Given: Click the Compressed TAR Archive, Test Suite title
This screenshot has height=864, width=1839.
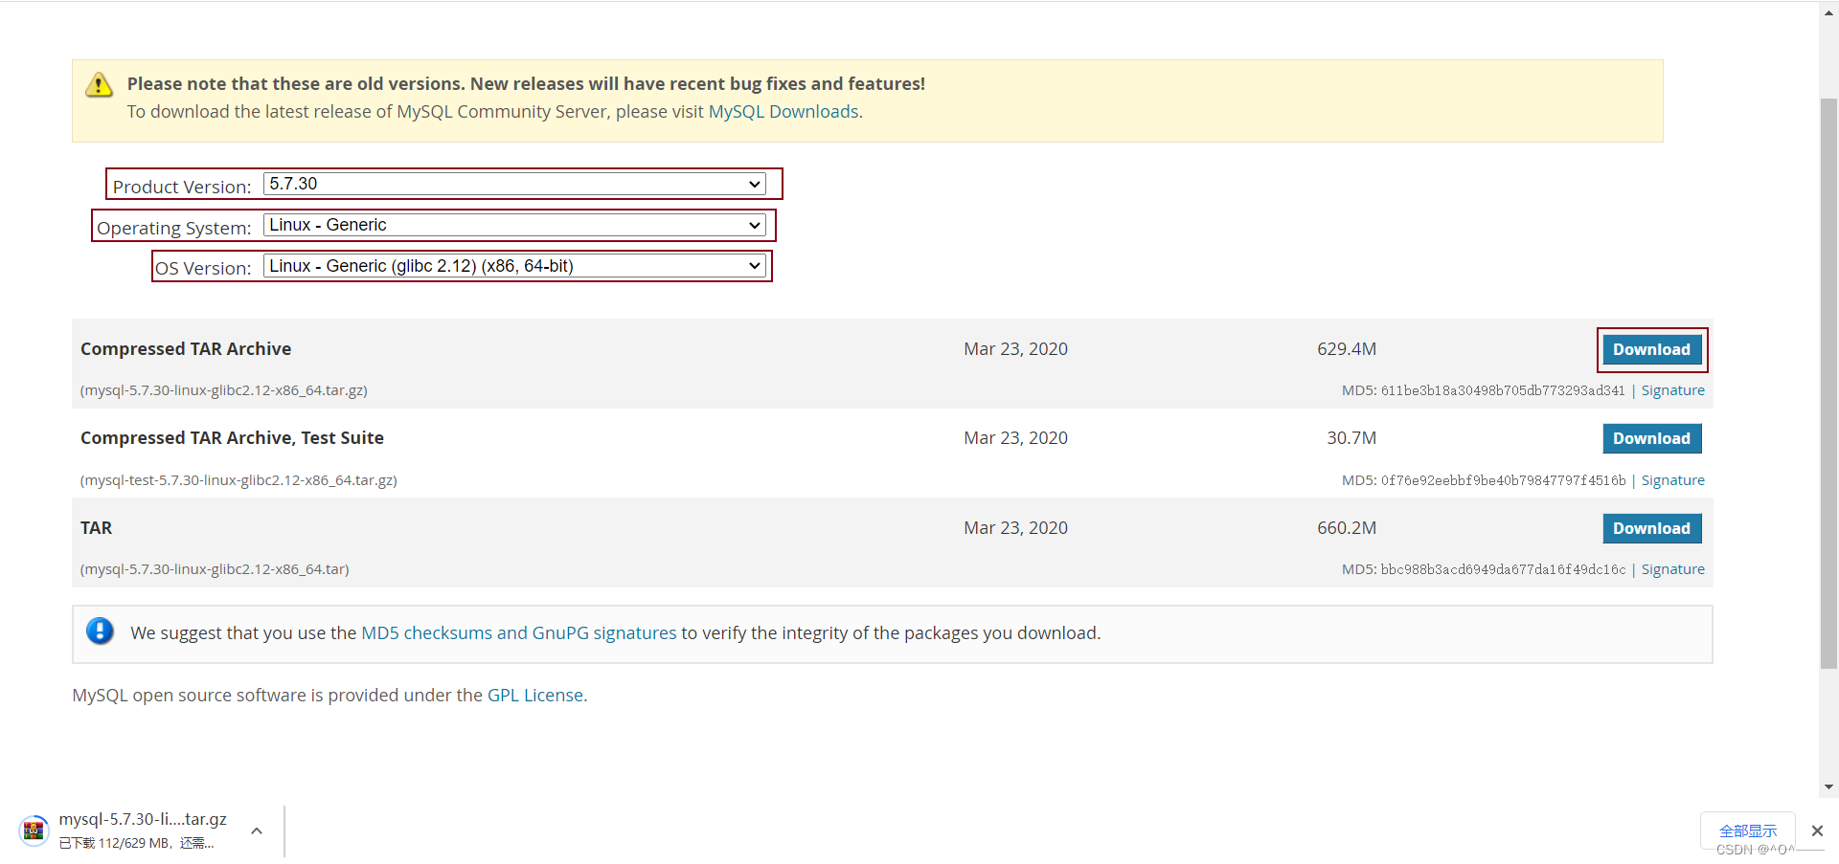Looking at the screenshot, I should [x=232, y=438].
